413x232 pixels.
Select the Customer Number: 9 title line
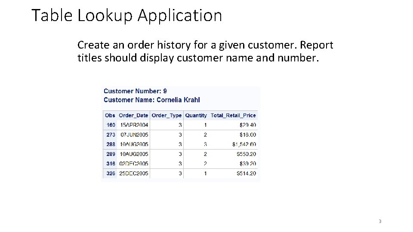(x=135, y=91)
